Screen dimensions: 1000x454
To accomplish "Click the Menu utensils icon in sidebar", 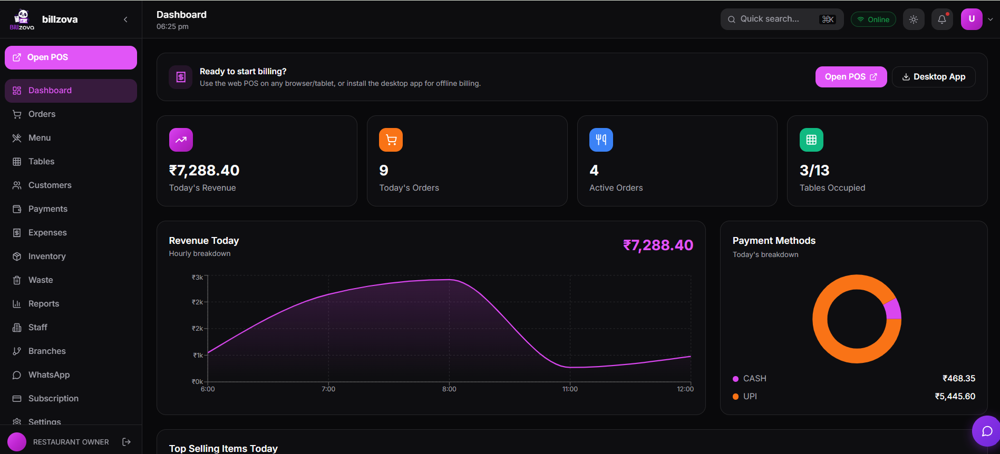I will (x=17, y=138).
